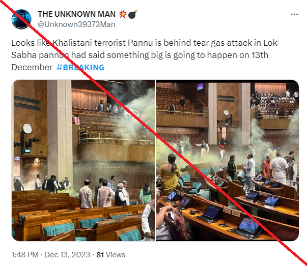Click the tweet text about Pannu
This screenshot has height=266, width=307.
pos(144,55)
